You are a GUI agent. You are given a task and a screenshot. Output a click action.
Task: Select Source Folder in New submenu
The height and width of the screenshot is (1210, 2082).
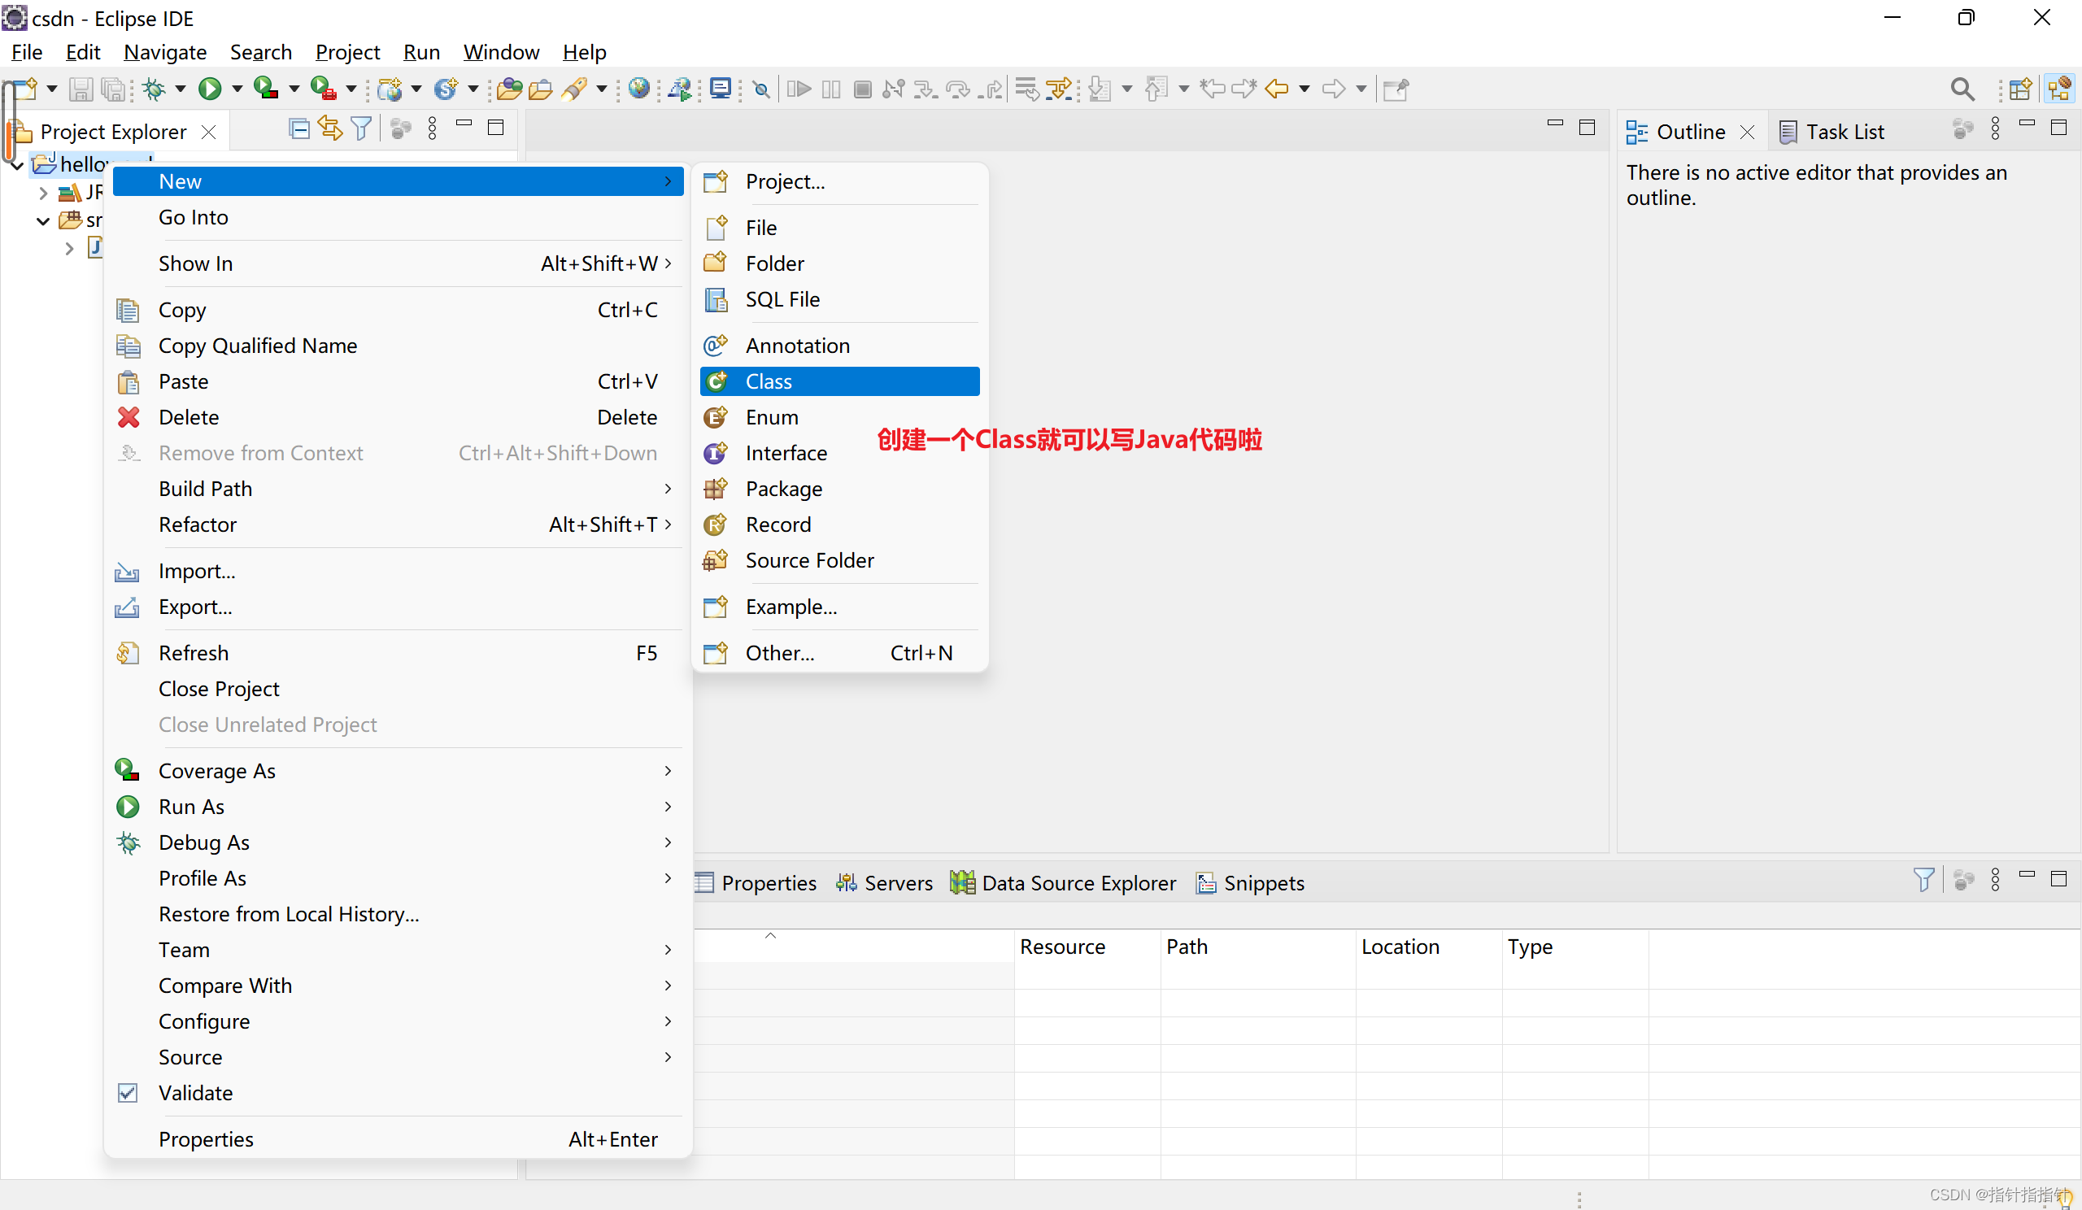(839, 561)
